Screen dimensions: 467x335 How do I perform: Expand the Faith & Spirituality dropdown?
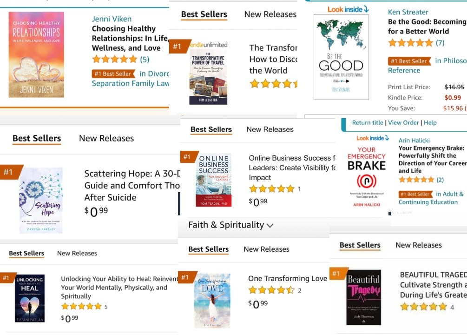(231, 225)
